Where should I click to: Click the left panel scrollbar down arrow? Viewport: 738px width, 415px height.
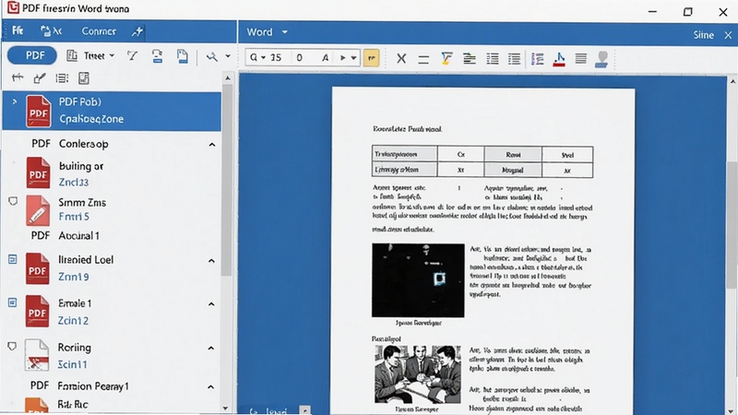[225, 408]
